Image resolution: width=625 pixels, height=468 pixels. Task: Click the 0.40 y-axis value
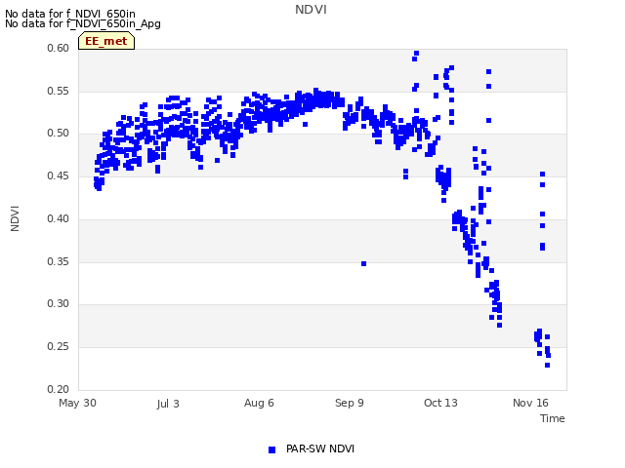click(58, 218)
